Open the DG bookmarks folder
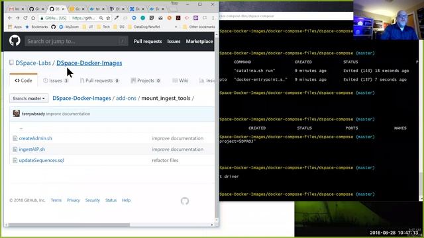 tap(119, 26)
